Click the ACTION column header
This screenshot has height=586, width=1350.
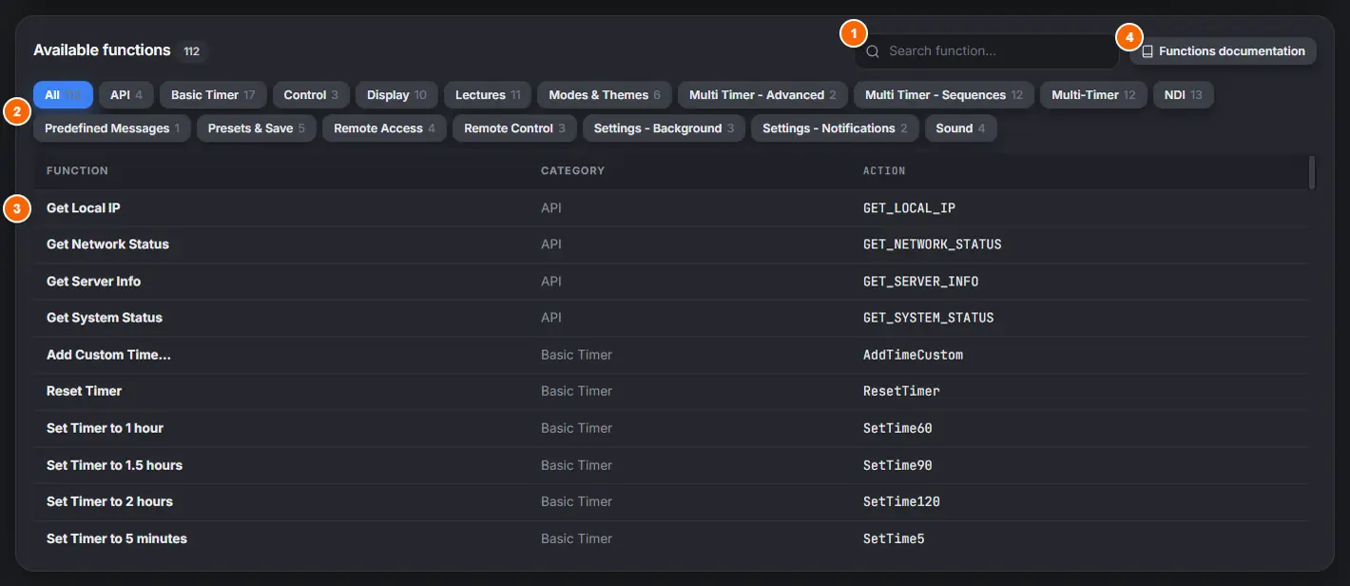pyautogui.click(x=884, y=171)
